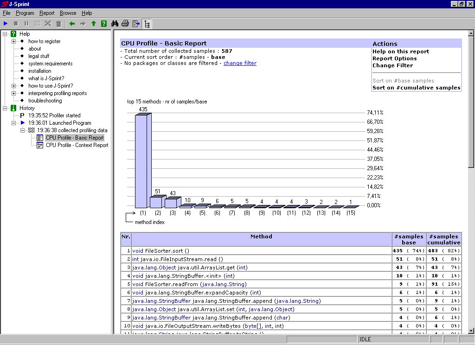The height and width of the screenshot is (345, 475).
Task: Click the 'change filter' link
Action: point(240,63)
